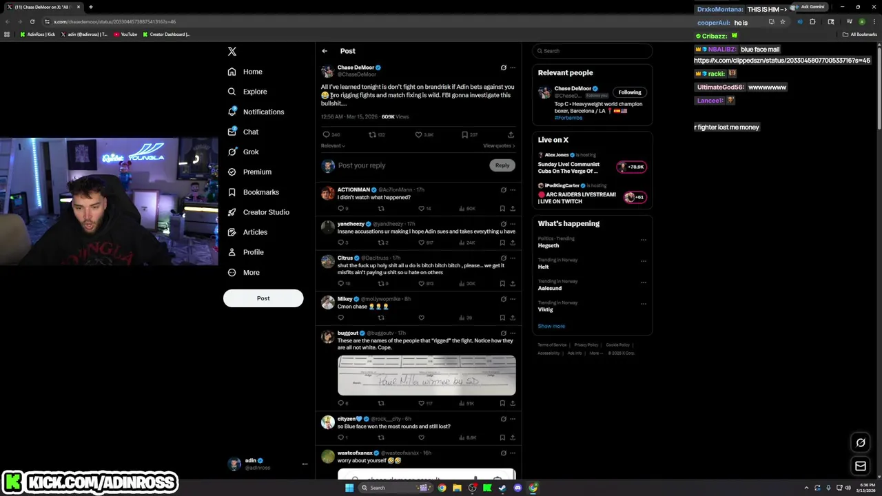
Task: Click floating Grok button at bottom right
Action: (861, 443)
